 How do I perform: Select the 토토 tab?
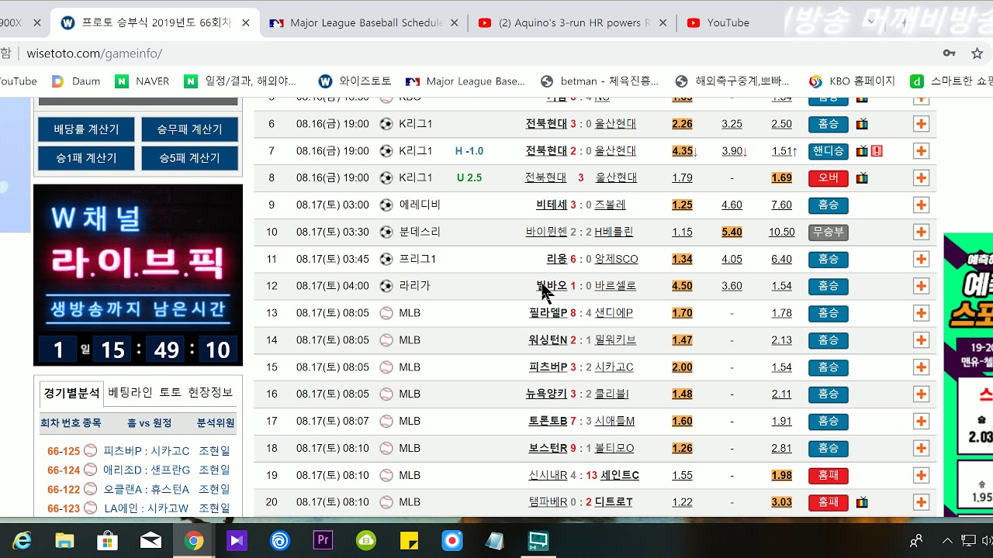click(170, 392)
